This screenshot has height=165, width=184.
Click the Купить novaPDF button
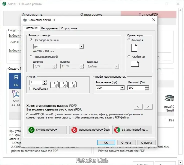46,130
